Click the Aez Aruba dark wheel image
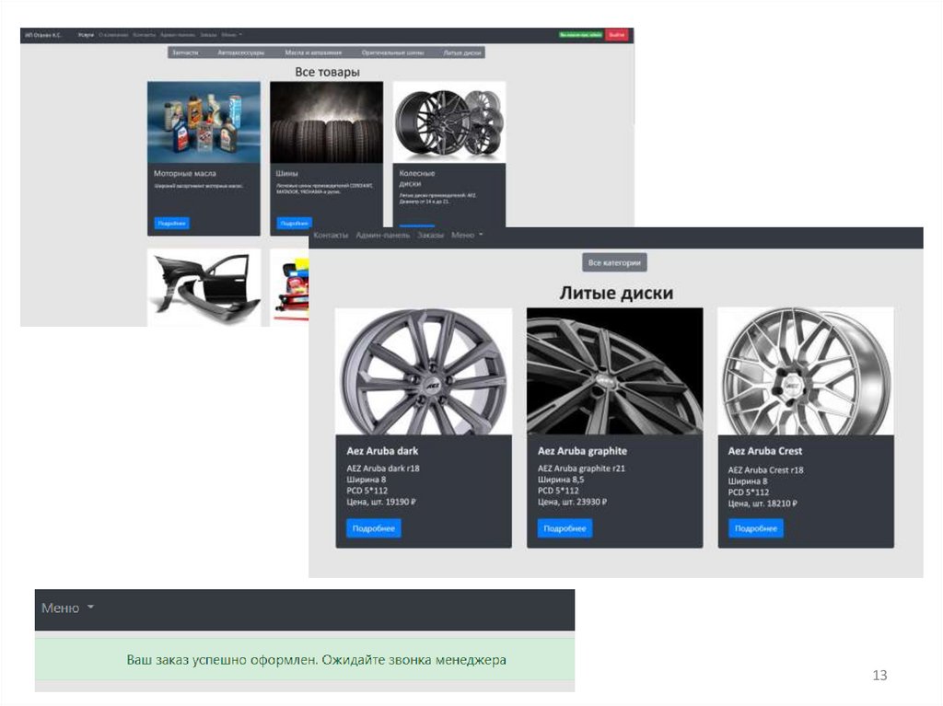Screen dimensions: 943x706 424,371
